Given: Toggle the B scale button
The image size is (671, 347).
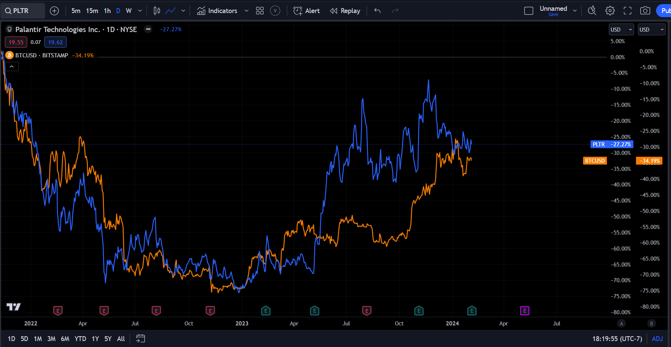Looking at the screenshot, I should [652, 324].
